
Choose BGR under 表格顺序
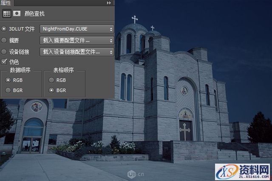51,90
